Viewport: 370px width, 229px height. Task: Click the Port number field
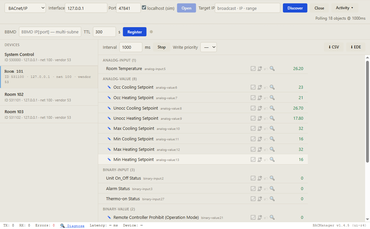point(128,8)
